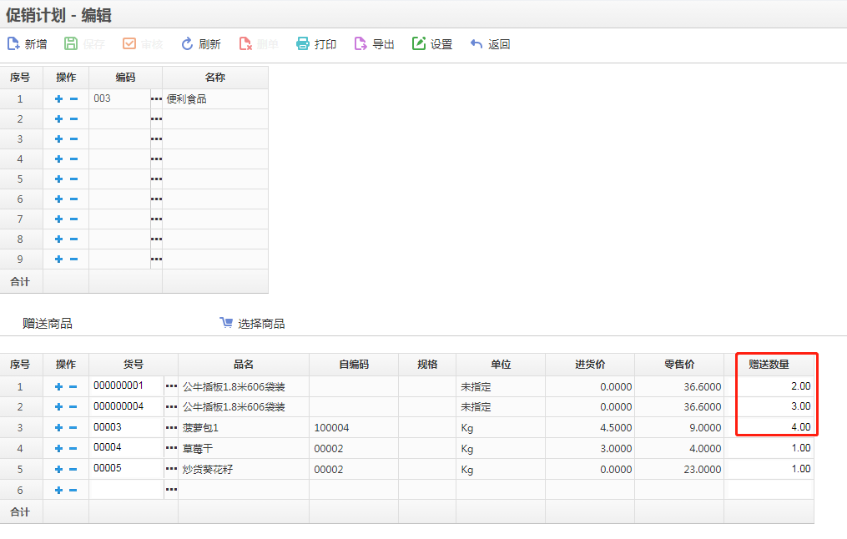Open product lookup for 00004
The width and height of the screenshot is (847, 539).
coord(171,448)
